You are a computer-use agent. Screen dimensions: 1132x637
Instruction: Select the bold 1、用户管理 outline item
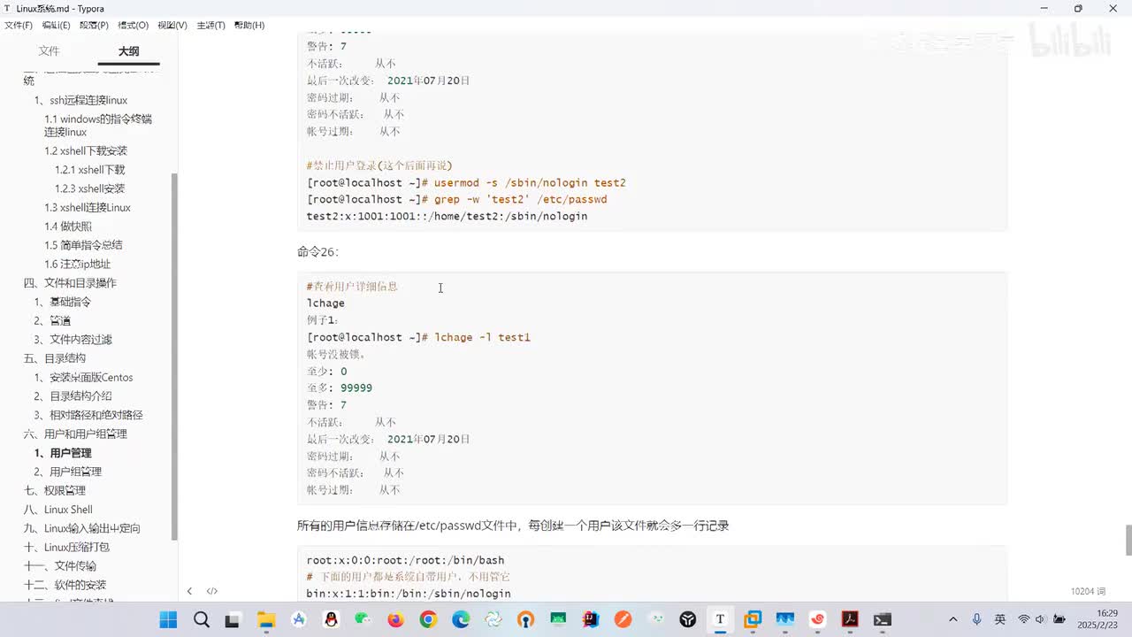pyautogui.click(x=62, y=453)
